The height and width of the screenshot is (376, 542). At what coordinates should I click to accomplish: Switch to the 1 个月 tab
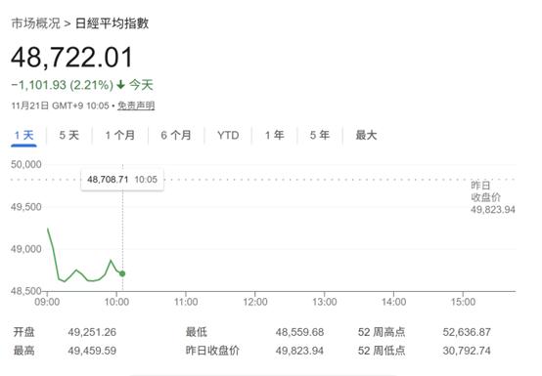120,135
